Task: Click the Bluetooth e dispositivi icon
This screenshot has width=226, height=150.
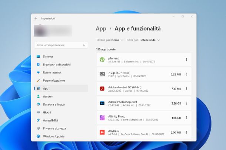Action: point(38,65)
